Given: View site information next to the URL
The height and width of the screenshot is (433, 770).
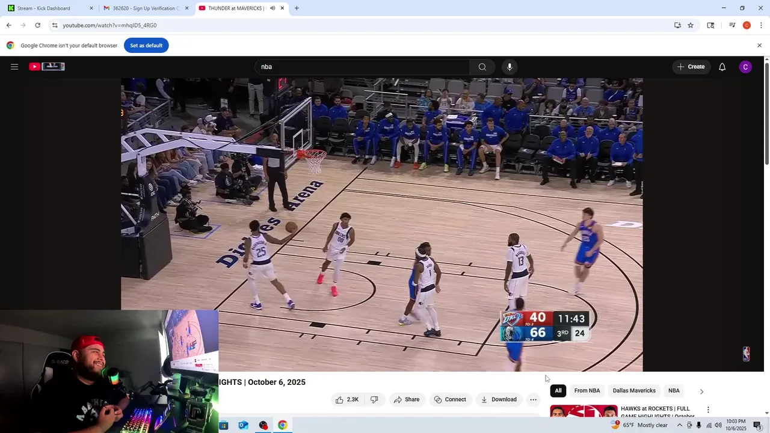Looking at the screenshot, I should [55, 25].
